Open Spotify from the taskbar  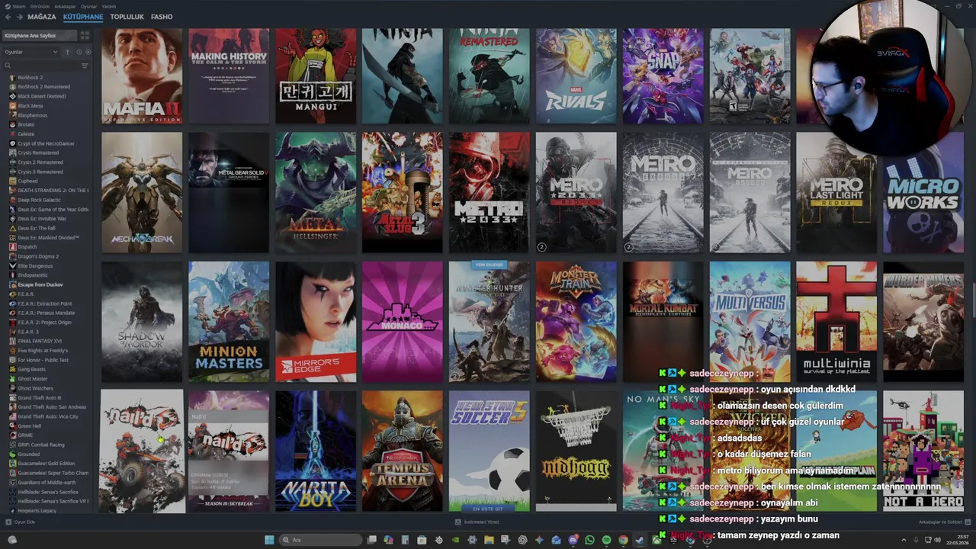(x=606, y=540)
